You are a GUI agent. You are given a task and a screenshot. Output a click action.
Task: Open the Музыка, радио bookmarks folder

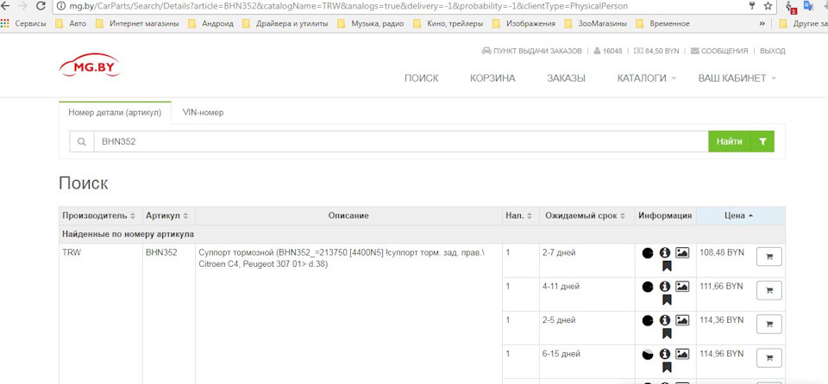pos(371,23)
